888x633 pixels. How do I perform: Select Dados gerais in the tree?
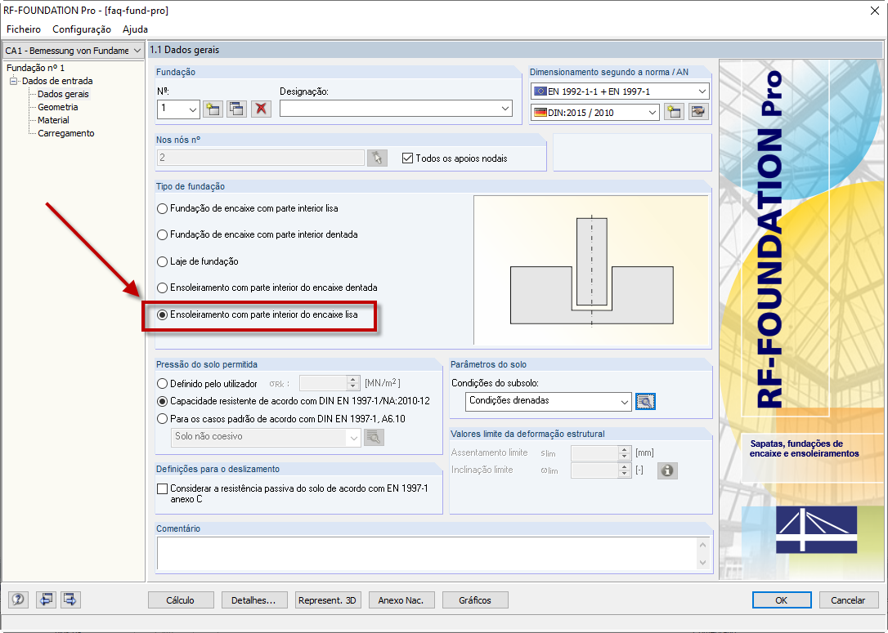63,94
